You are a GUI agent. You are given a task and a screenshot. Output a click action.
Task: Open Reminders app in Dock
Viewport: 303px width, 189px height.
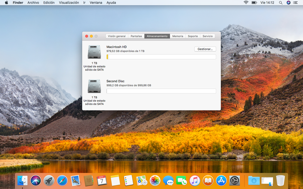[x=128, y=180]
